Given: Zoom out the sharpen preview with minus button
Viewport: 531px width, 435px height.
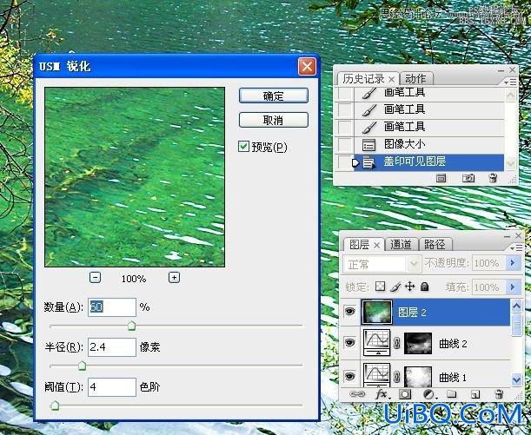Looking at the screenshot, I should [x=95, y=278].
